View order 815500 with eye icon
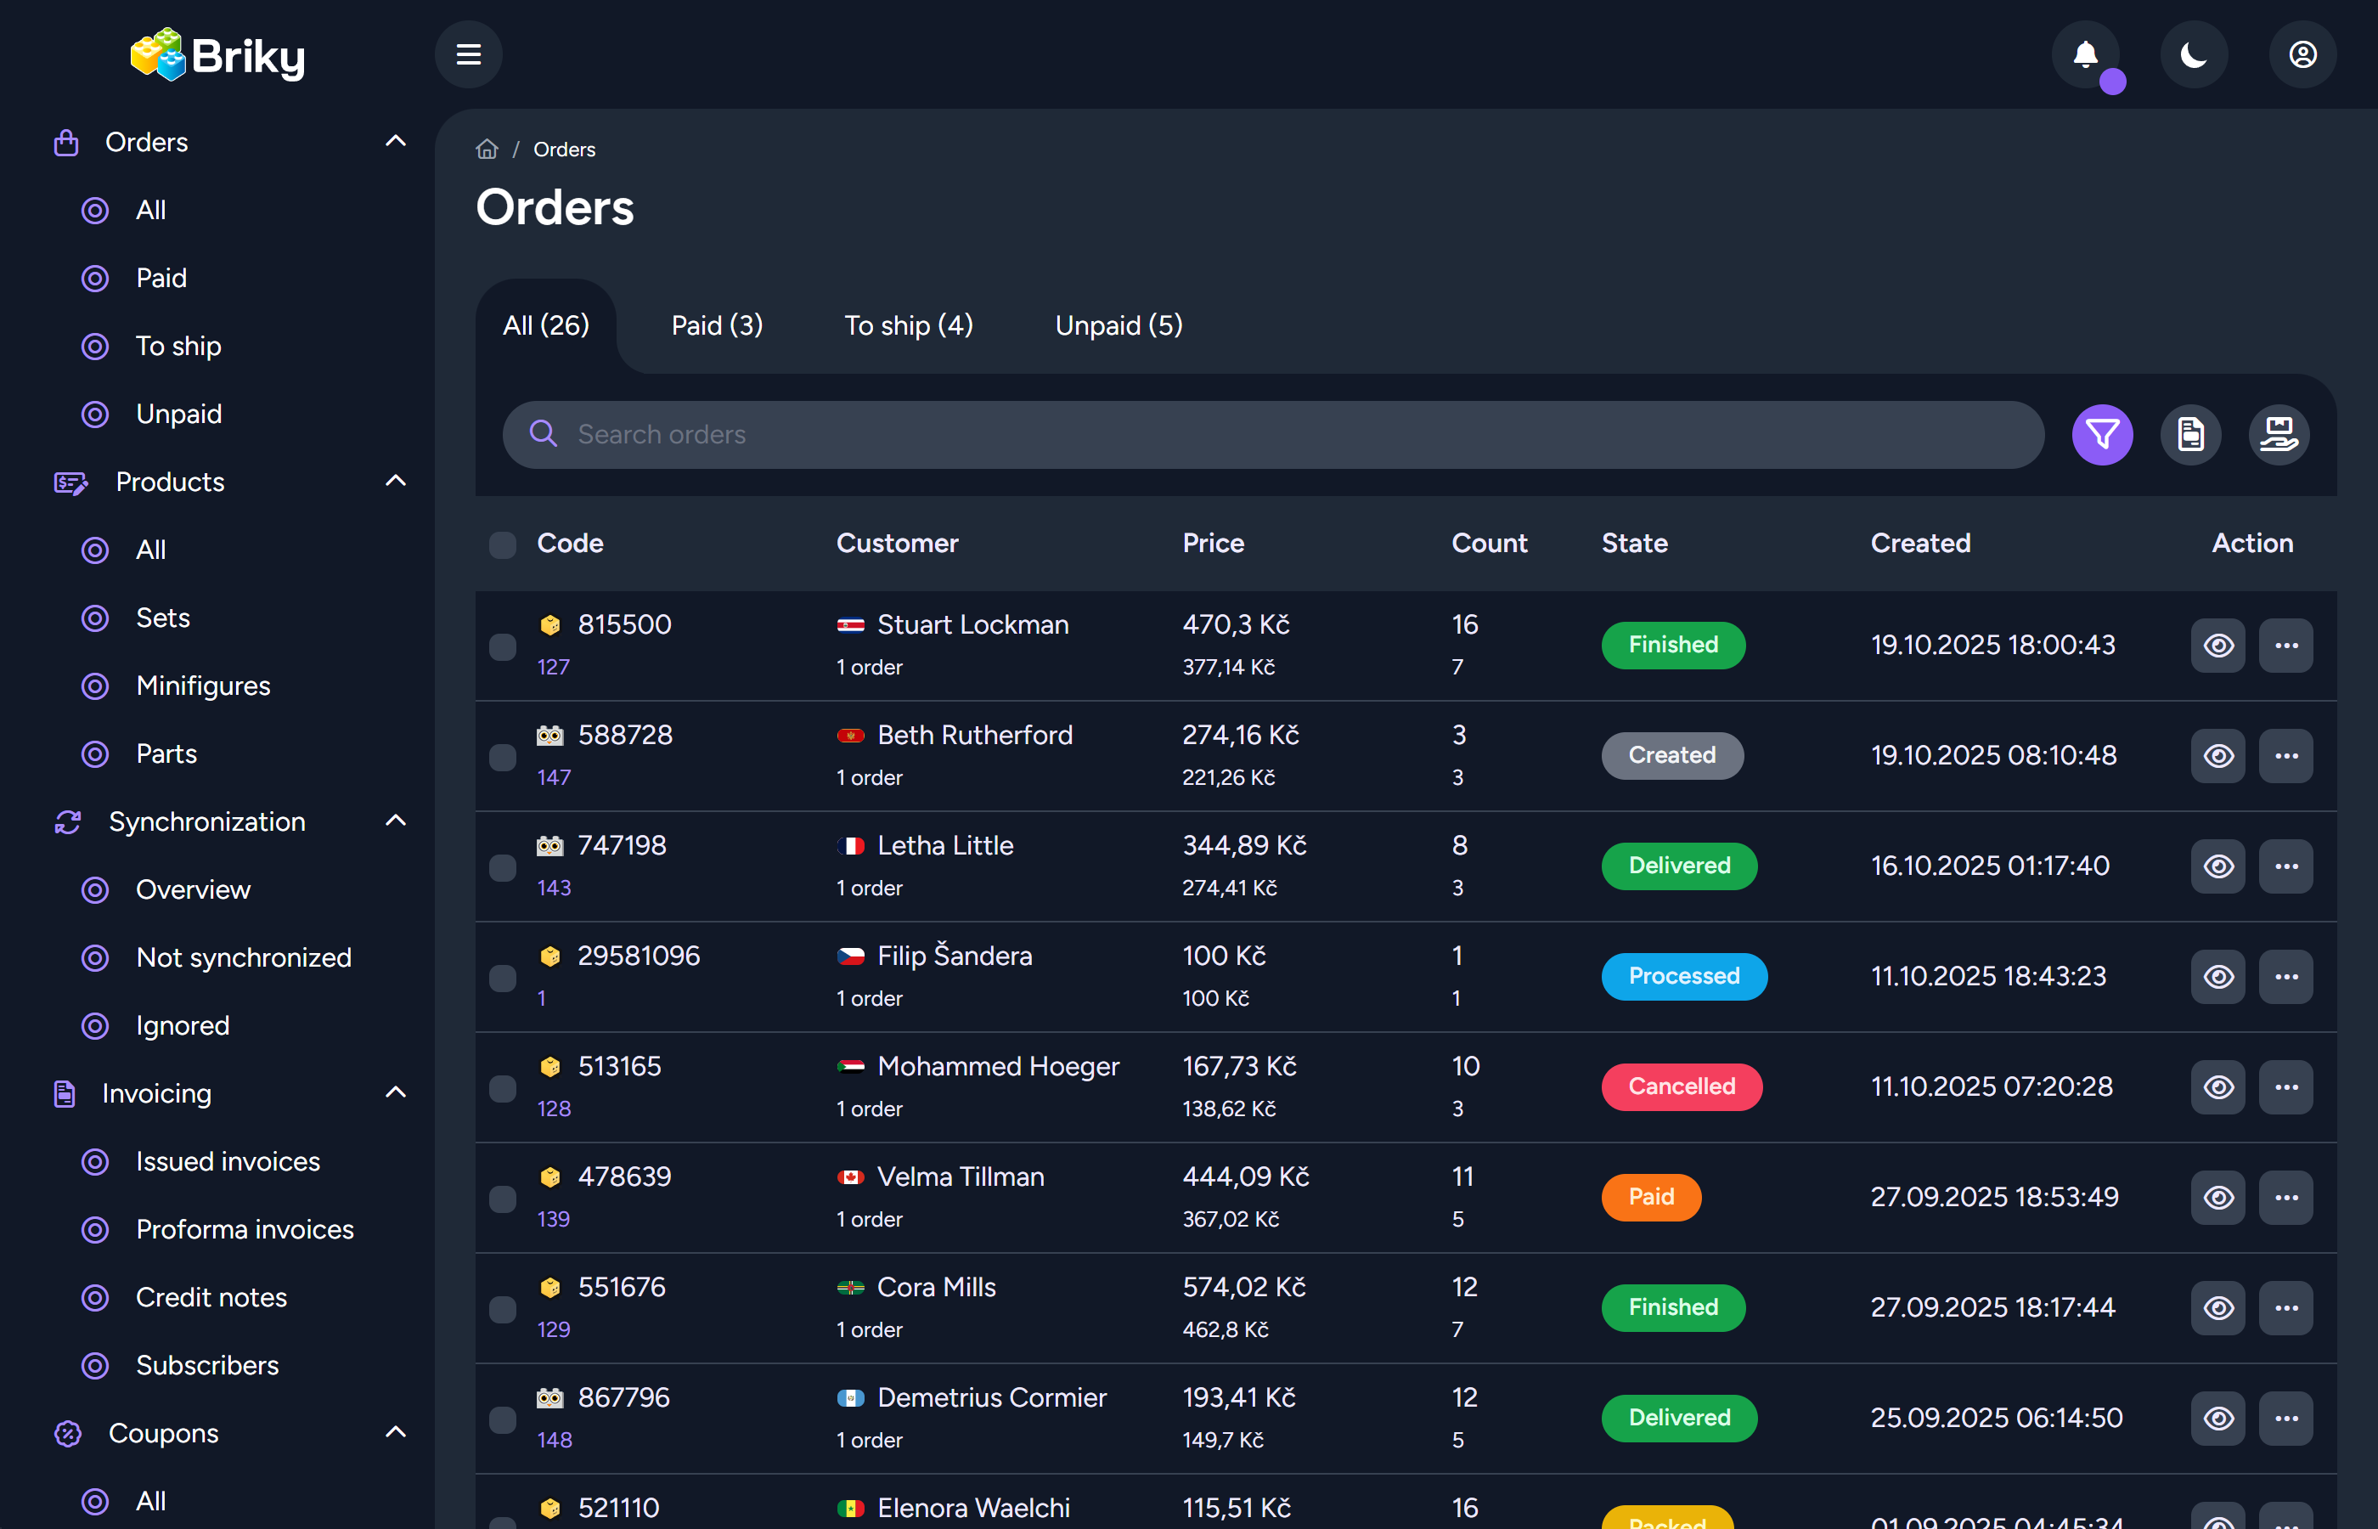Image resolution: width=2378 pixels, height=1529 pixels. click(x=2217, y=646)
